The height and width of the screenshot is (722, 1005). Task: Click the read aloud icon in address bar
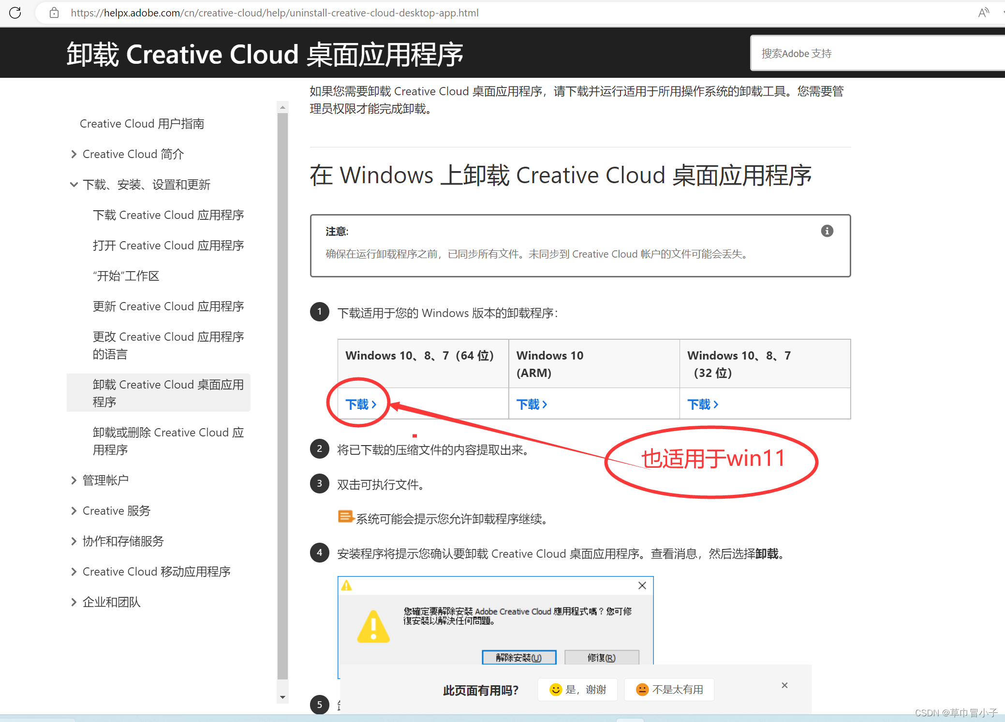point(983,13)
